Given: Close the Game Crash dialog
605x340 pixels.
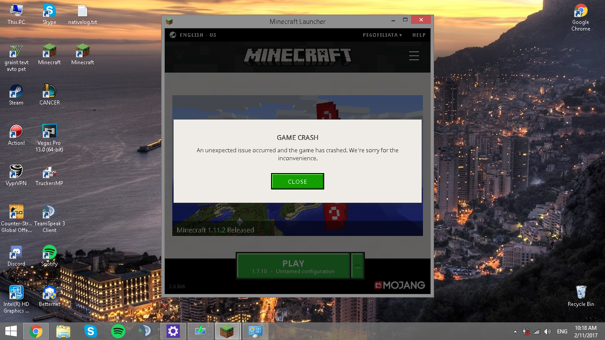Looking at the screenshot, I should 297,182.
